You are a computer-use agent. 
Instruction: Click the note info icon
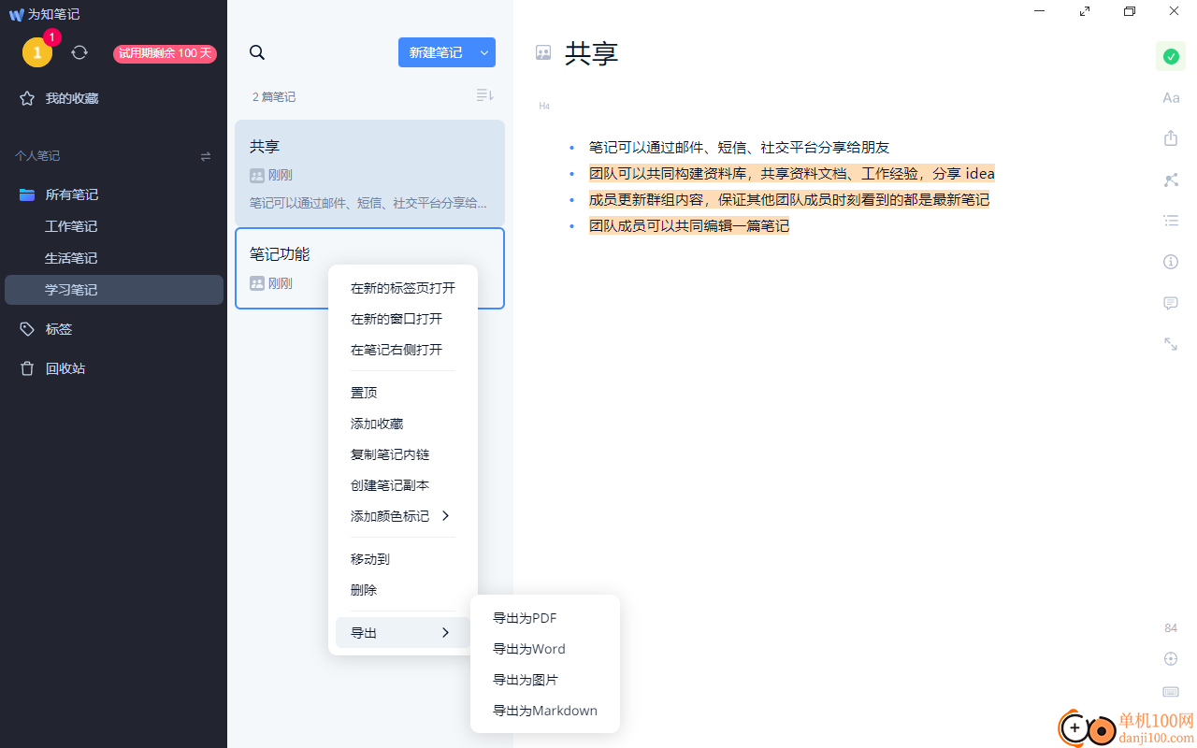tap(1171, 262)
